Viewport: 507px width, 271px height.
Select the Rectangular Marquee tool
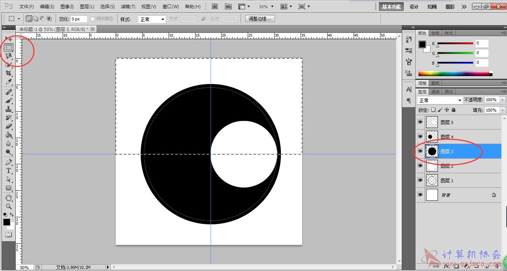click(9, 47)
